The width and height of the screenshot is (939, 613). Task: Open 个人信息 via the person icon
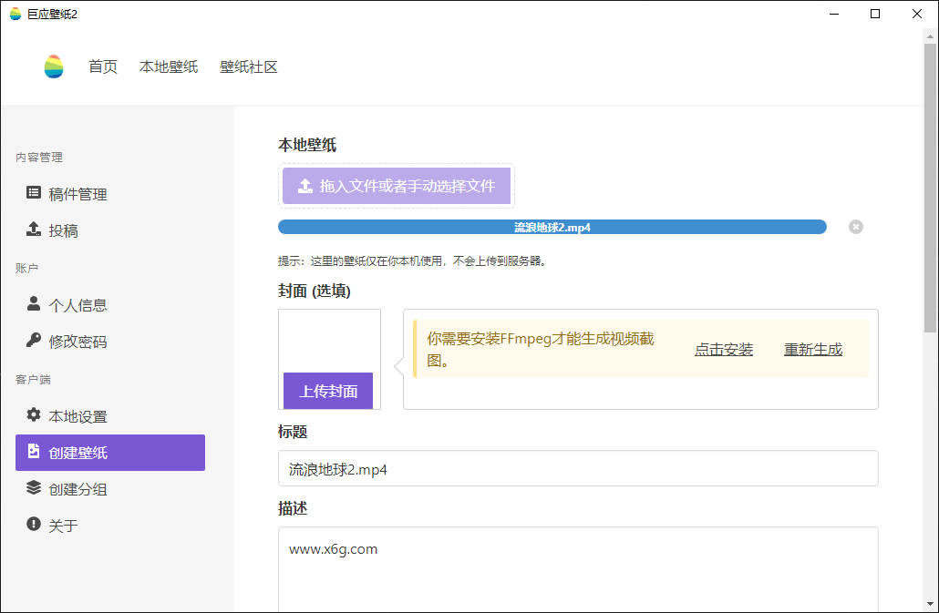33,304
